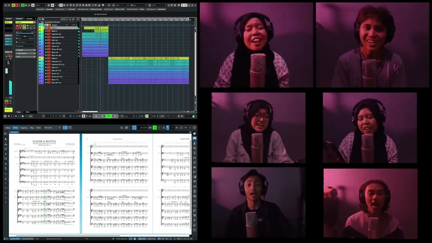Switch to the Visibility tab in Cubase
The image size is (432, 243).
(29, 19)
